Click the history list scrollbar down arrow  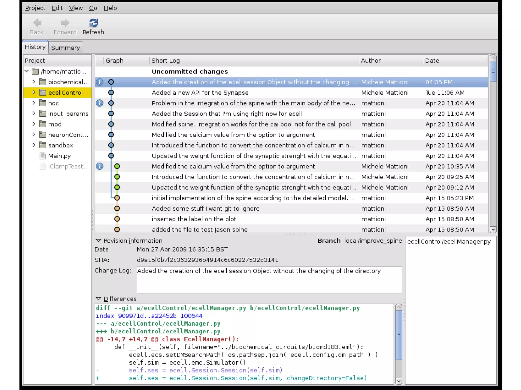pyautogui.click(x=493, y=230)
